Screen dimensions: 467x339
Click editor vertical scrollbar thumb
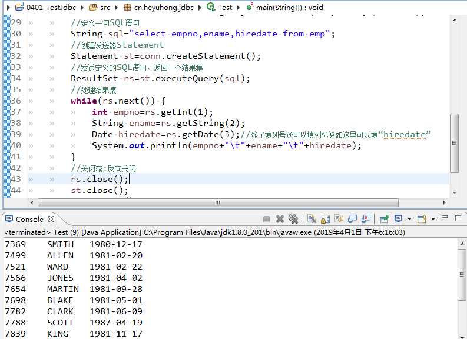coord(454,143)
